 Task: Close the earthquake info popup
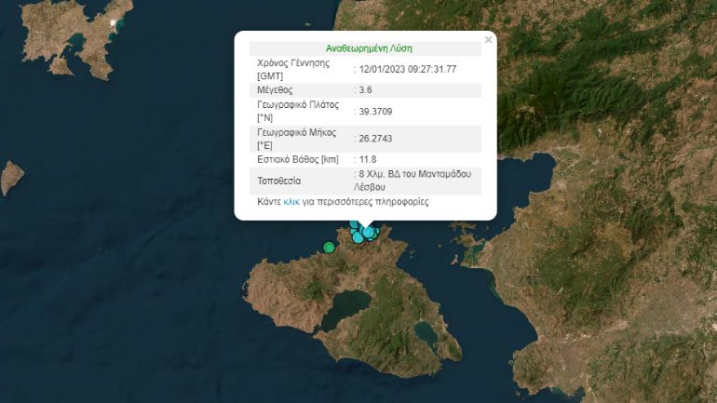488,40
